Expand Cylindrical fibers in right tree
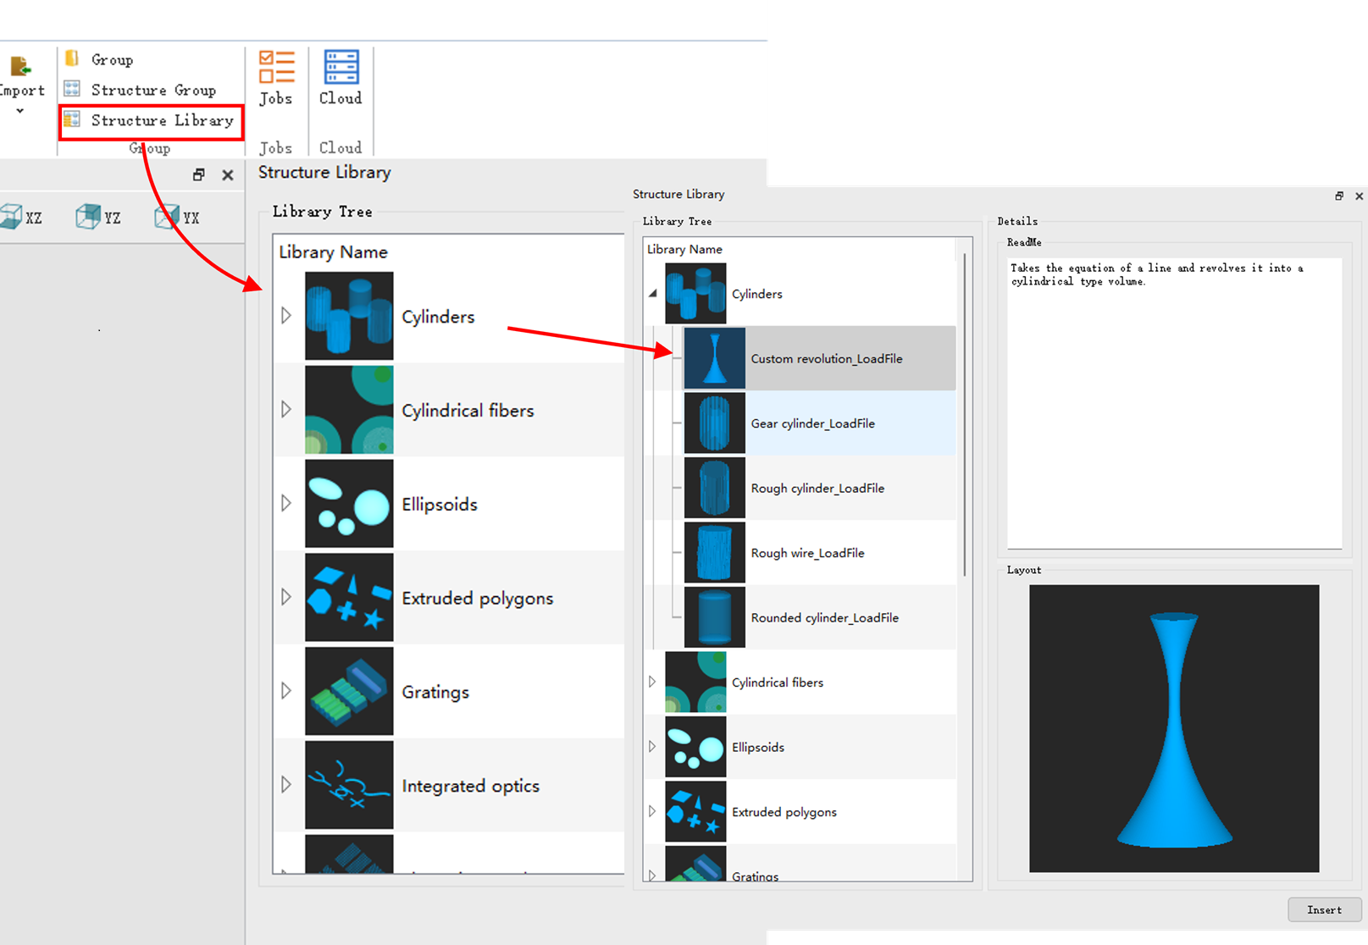The image size is (1368, 945). [652, 682]
